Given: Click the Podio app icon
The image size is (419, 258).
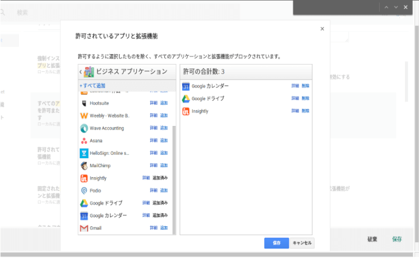Looking at the screenshot, I should pos(84,191).
